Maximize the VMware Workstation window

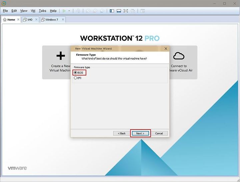224,3
